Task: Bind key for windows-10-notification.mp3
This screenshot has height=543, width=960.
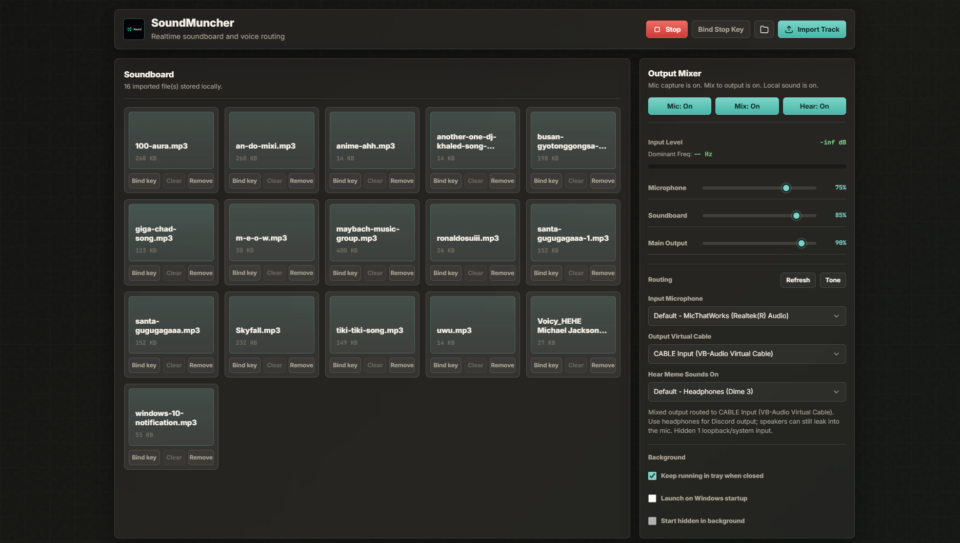Action: [144, 457]
